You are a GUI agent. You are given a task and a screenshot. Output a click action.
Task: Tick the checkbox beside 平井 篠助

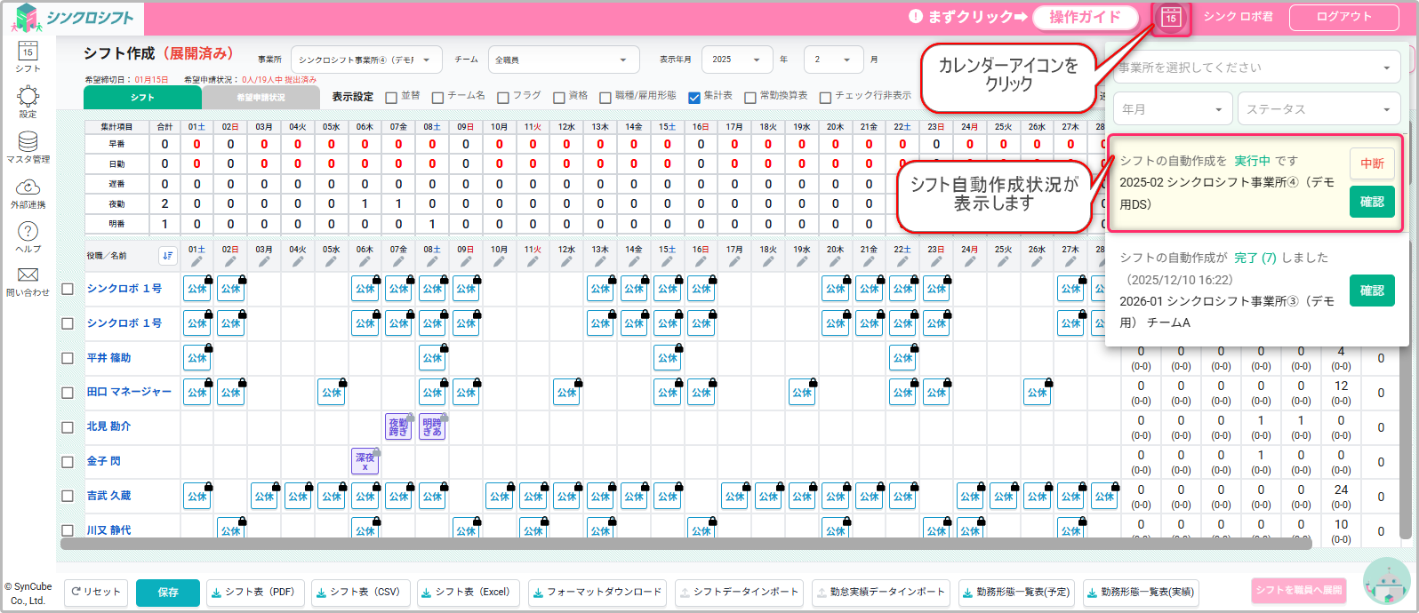tap(68, 358)
